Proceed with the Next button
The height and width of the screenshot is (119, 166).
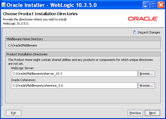(x=152, y=113)
